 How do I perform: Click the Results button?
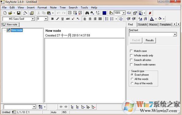pos(150,40)
